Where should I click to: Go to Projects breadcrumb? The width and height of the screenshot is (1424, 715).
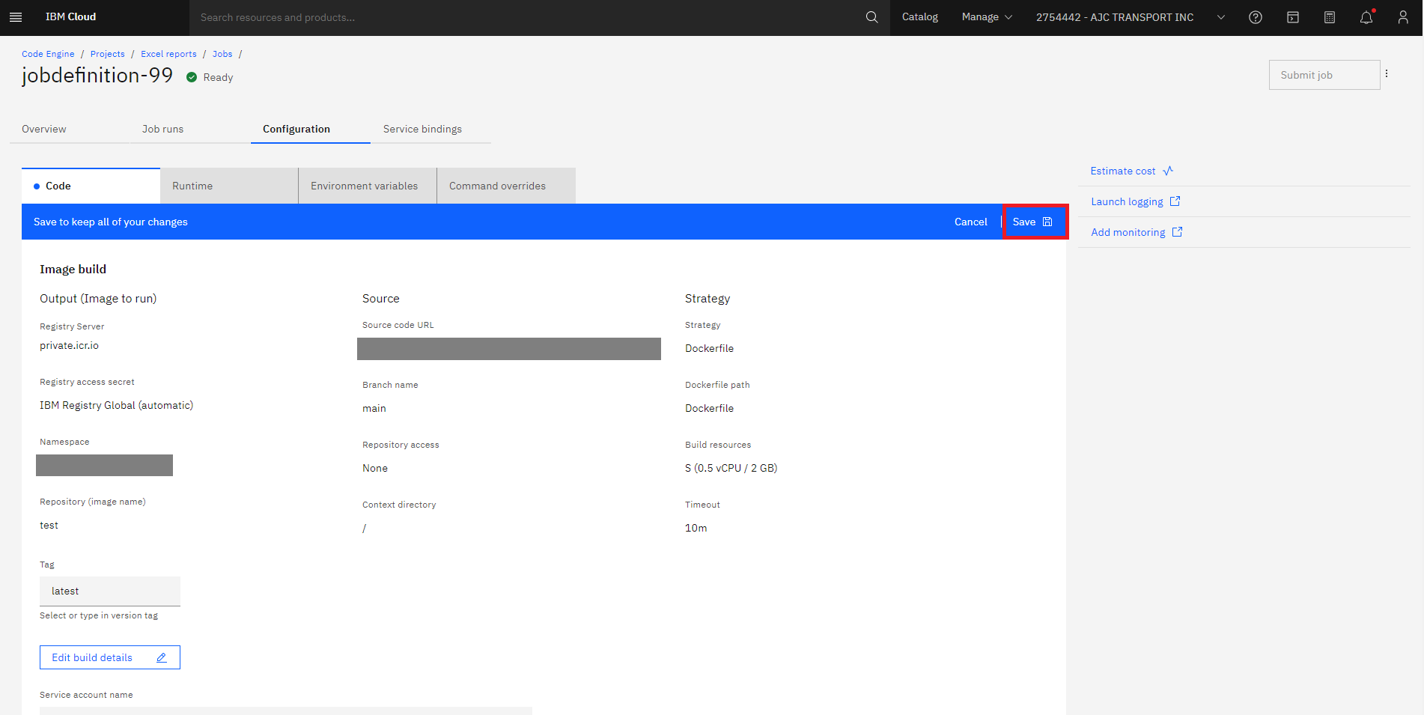[x=108, y=54]
